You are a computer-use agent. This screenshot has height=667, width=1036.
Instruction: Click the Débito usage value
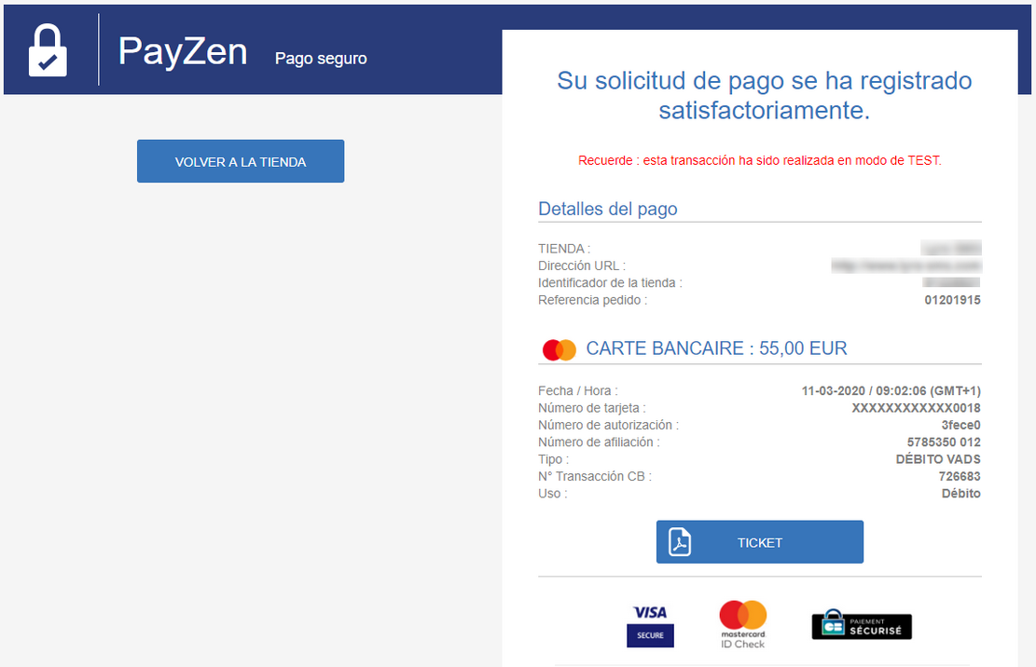tap(961, 494)
